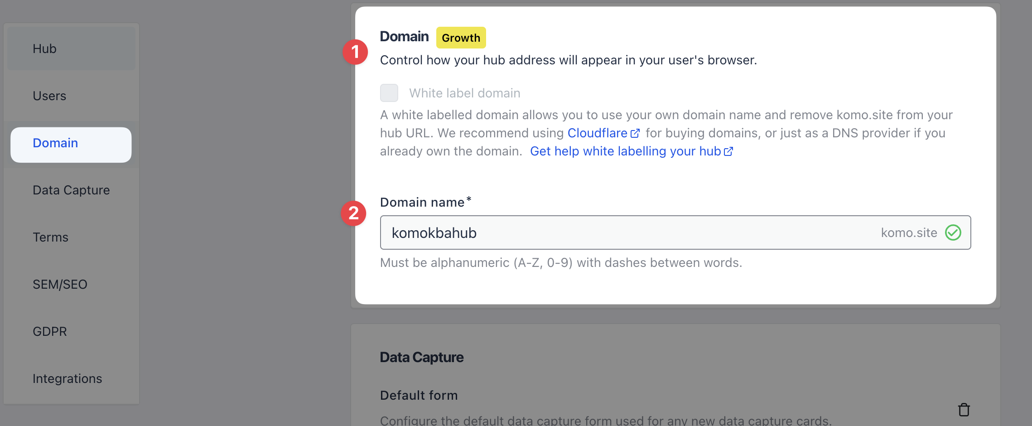Click the external link icon after the help link
This screenshot has height=426, width=1032.
pyautogui.click(x=728, y=151)
